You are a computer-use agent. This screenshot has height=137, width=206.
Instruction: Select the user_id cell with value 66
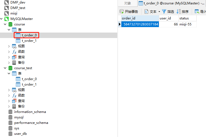pos(169,24)
